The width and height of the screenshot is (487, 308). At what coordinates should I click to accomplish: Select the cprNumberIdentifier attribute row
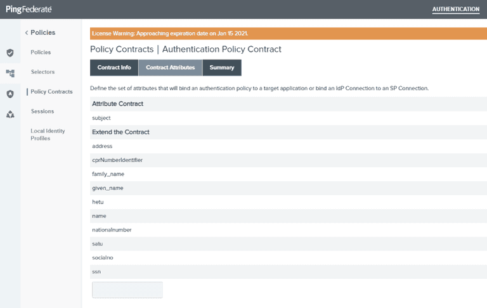coord(117,160)
